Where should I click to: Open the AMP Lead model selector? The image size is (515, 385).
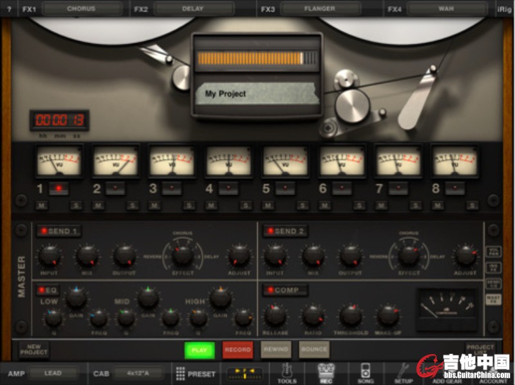click(53, 373)
